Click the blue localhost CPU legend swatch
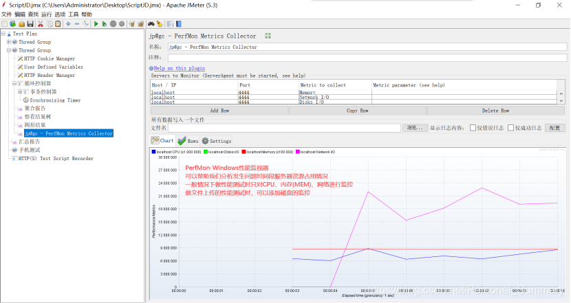This screenshot has height=303, width=571. [x=153, y=152]
